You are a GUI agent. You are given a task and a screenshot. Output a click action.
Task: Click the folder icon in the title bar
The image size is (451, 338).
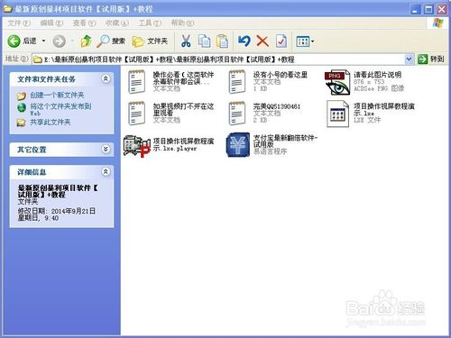(7, 9)
